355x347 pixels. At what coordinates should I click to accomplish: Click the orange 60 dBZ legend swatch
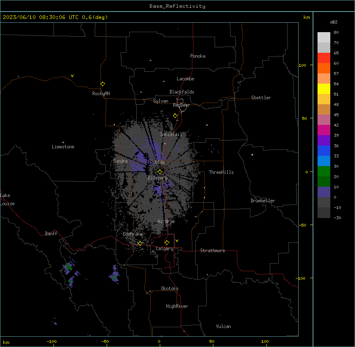point(324,68)
